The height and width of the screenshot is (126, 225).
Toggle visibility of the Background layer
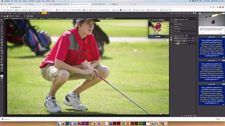click(175, 43)
